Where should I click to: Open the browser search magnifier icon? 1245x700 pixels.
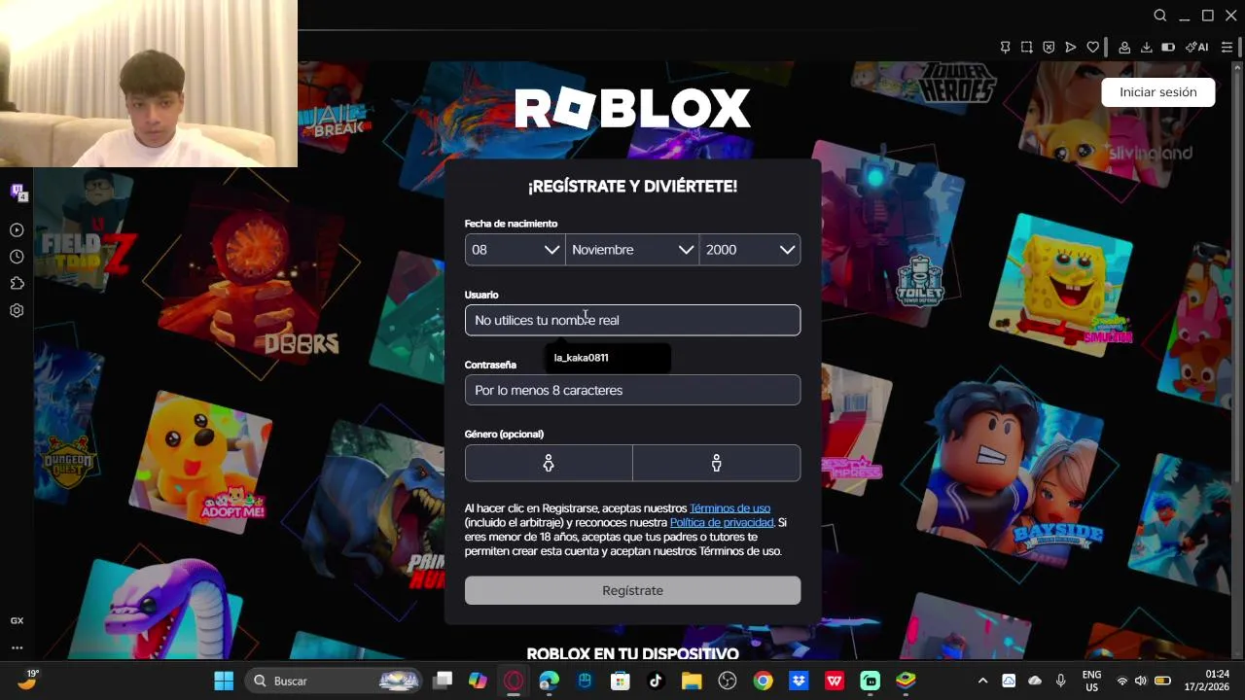click(1160, 16)
